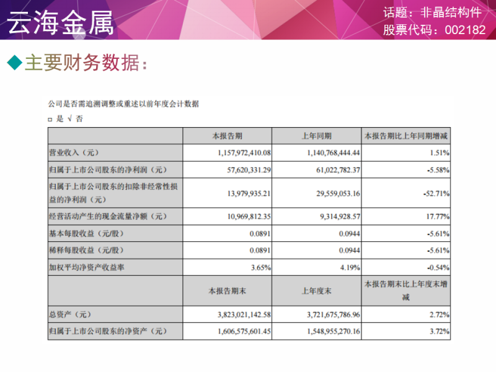
Task: Click -5.61% in the 稀释每股收益 row
Action: tap(438, 250)
